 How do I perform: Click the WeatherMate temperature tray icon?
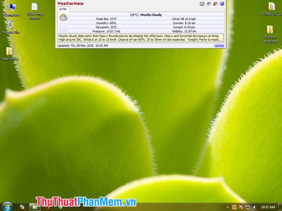pyautogui.click(x=234, y=207)
